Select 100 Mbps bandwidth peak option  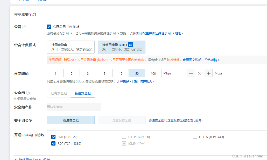click(x=153, y=73)
